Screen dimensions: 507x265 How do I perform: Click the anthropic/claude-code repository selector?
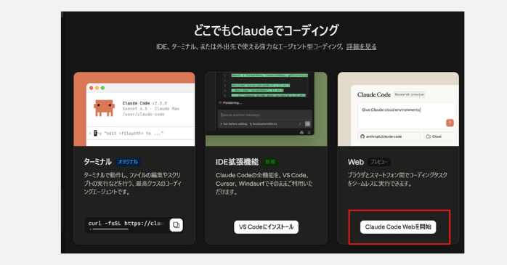coord(389,136)
